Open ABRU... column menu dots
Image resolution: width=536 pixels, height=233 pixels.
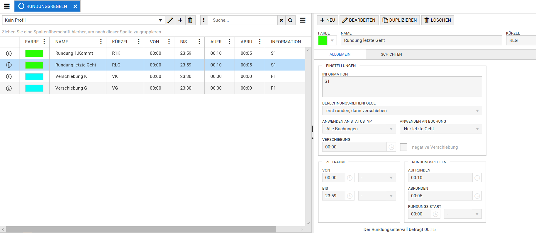coord(260,42)
